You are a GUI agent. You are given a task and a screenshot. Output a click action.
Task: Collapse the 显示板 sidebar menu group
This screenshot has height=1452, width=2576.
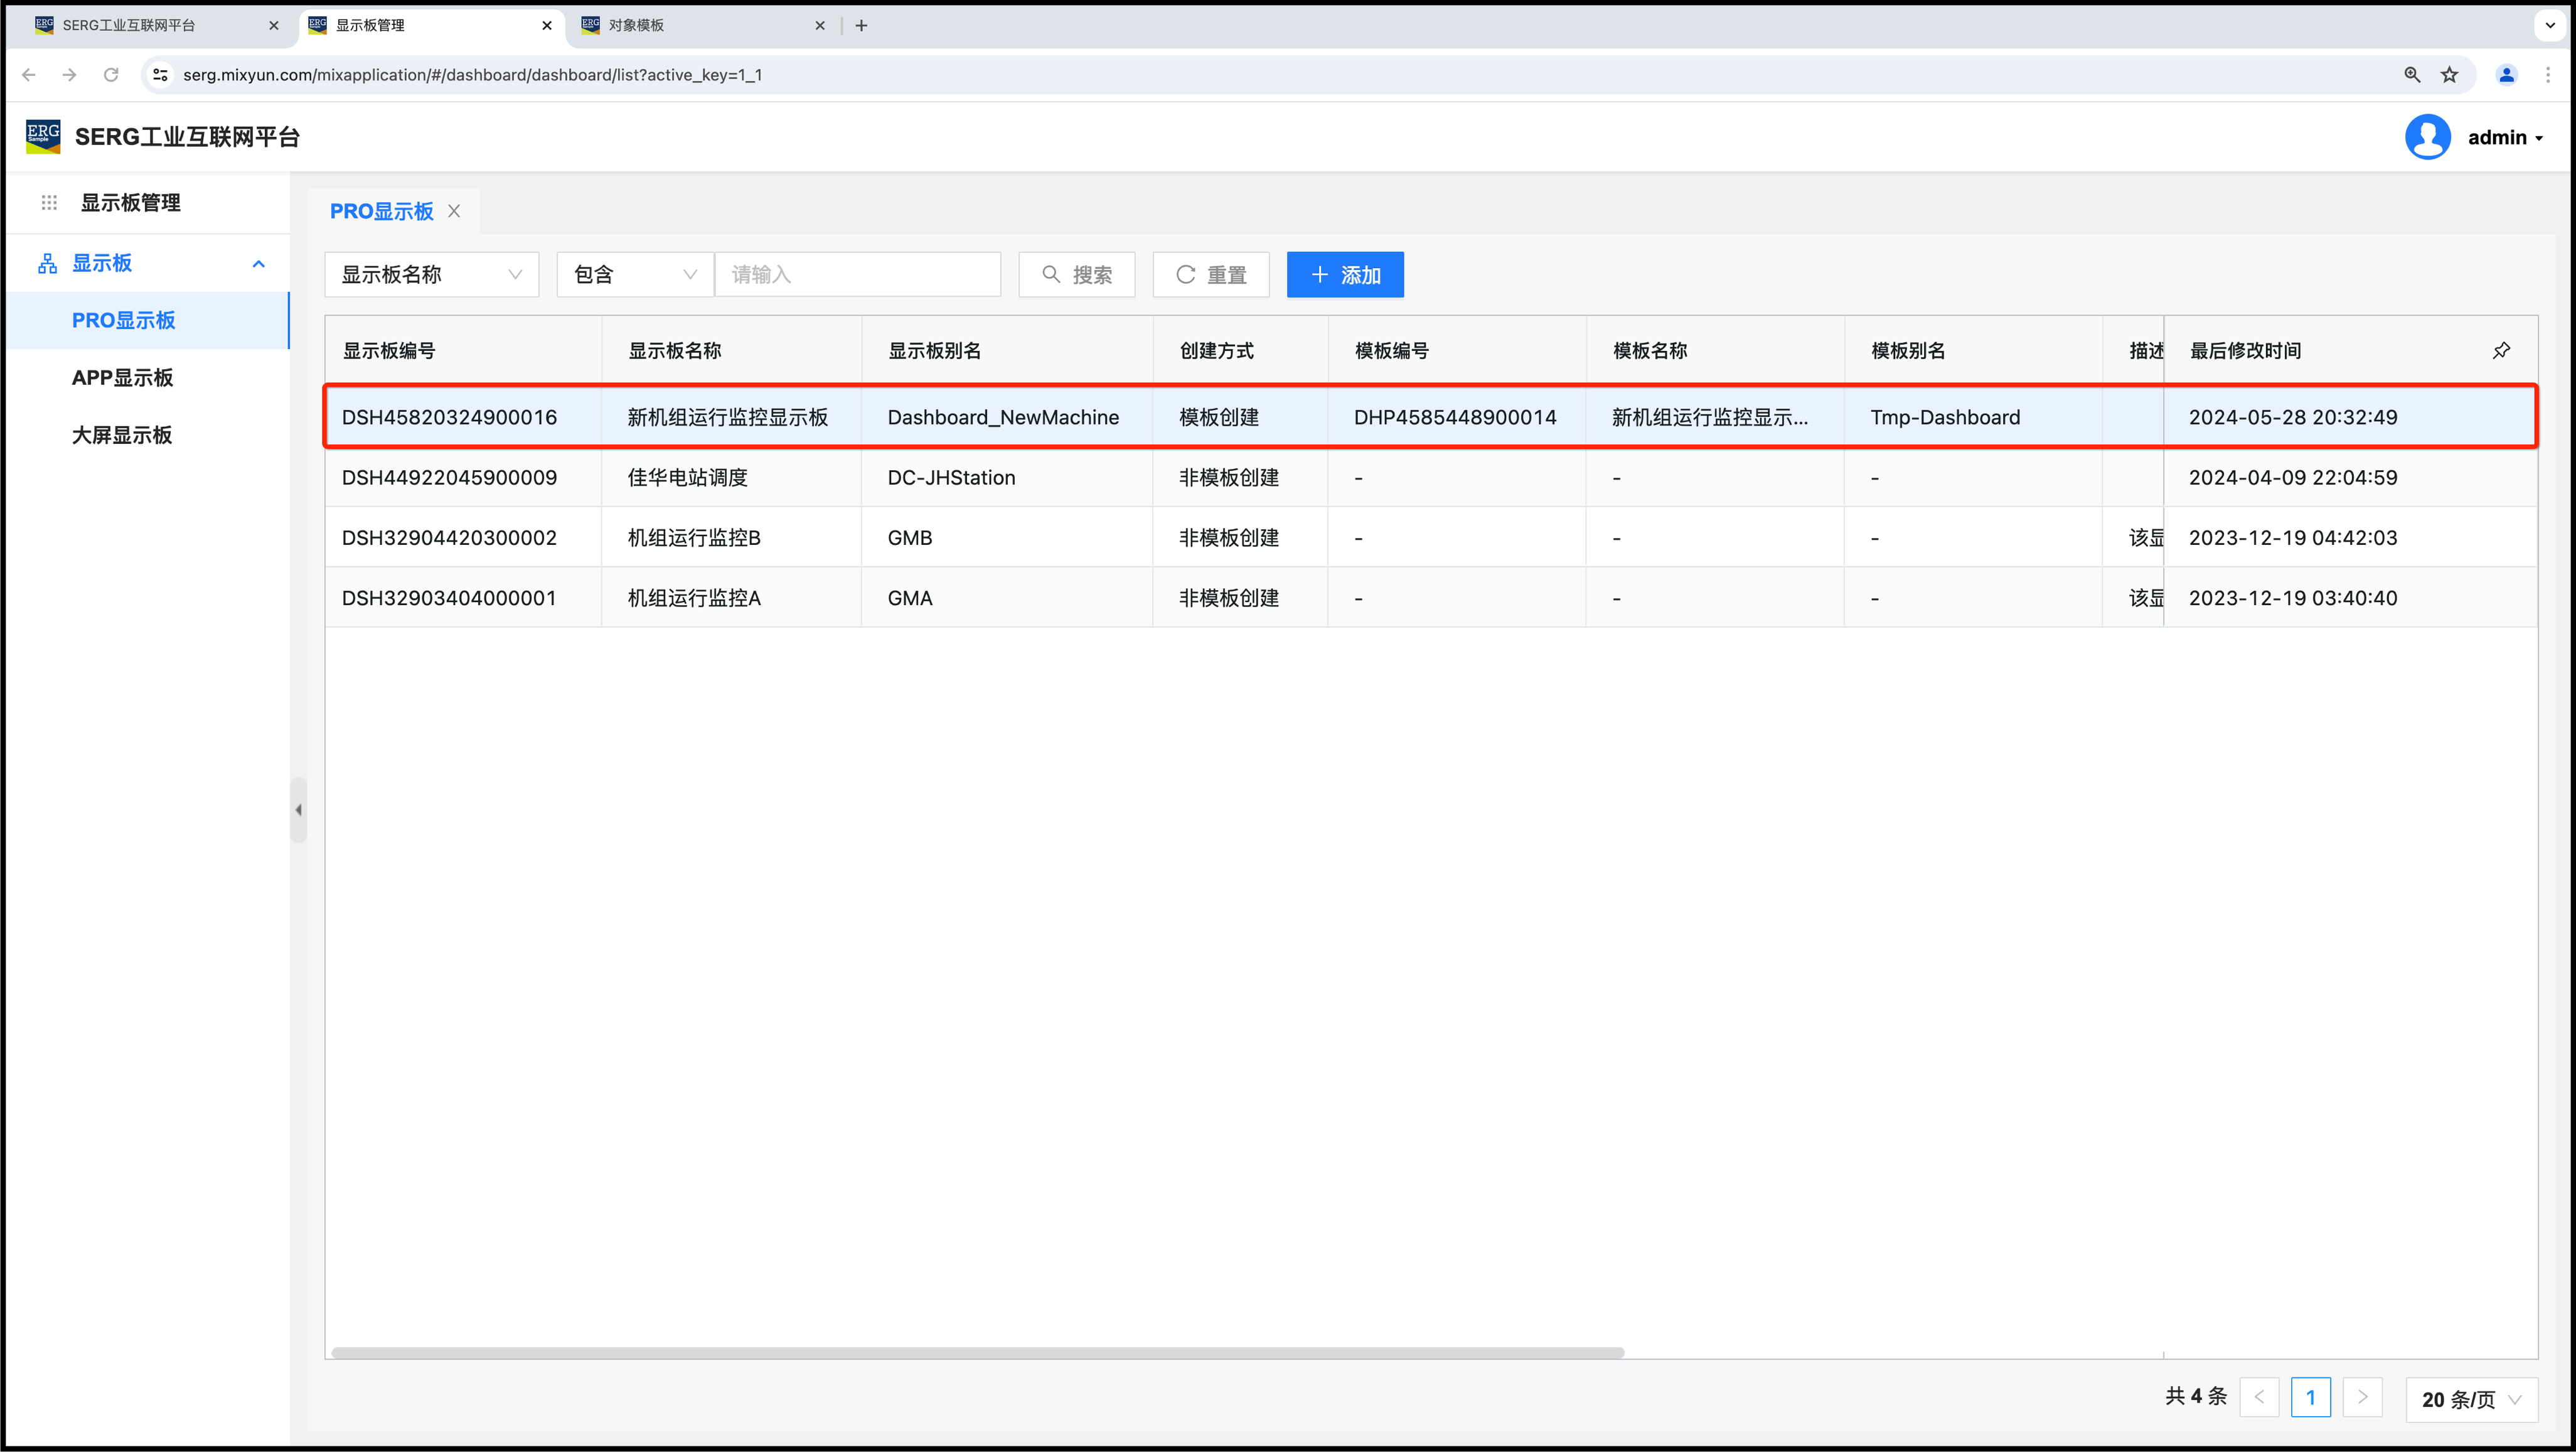pyautogui.click(x=259, y=264)
